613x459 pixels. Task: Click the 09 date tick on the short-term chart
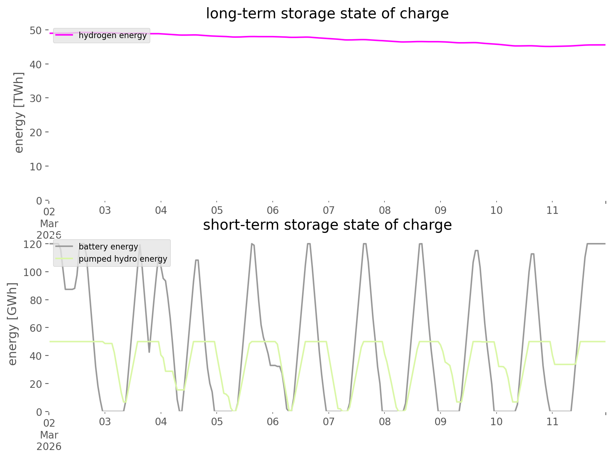[x=441, y=422]
